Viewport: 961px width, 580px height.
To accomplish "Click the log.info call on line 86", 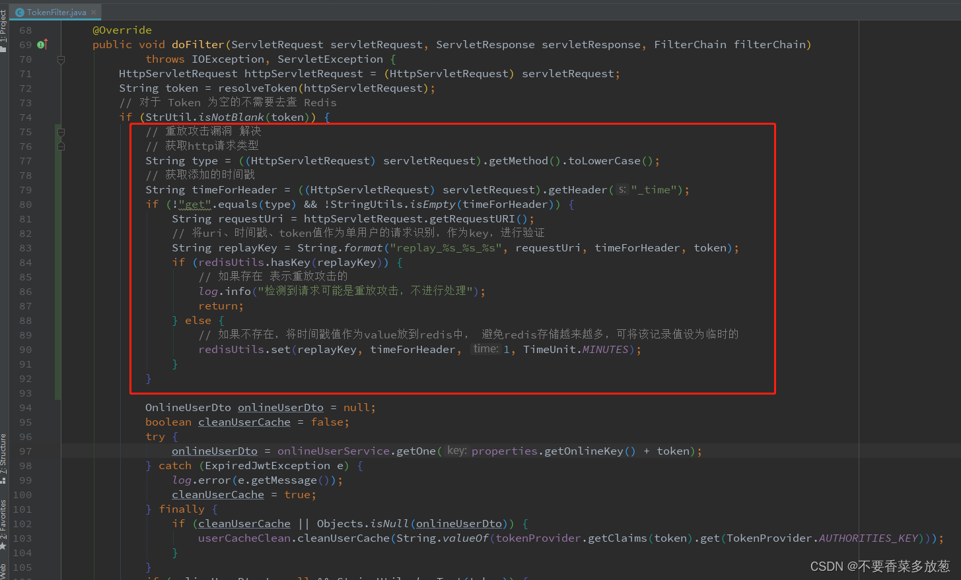I will [225, 292].
